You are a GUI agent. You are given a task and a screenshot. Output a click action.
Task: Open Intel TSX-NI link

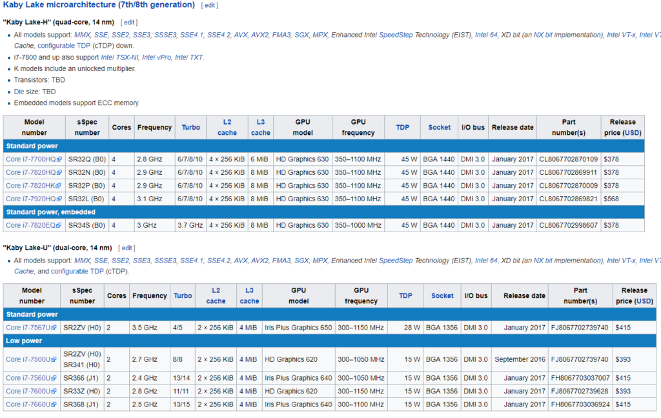pyautogui.click(x=119, y=57)
